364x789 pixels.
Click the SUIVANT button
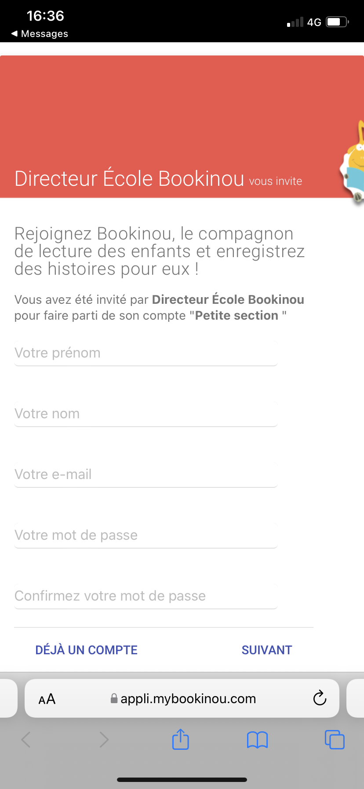[267, 650]
